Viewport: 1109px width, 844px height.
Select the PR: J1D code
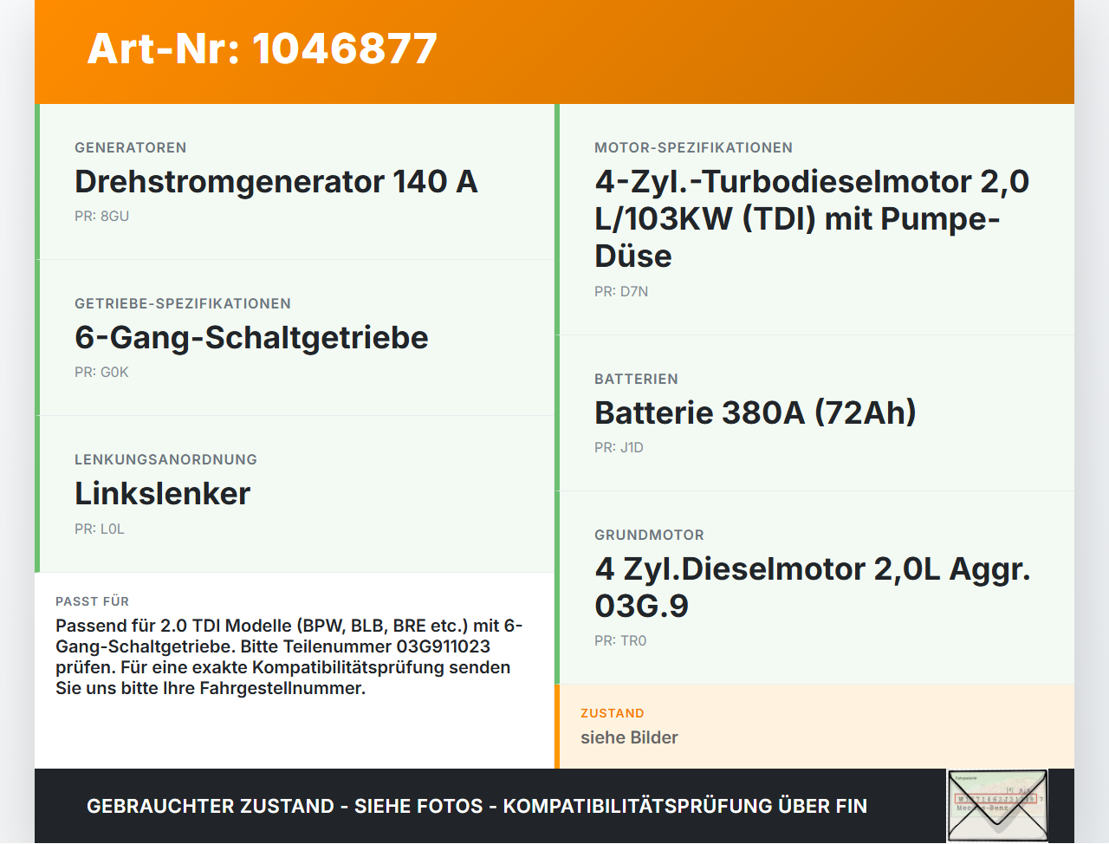[619, 447]
